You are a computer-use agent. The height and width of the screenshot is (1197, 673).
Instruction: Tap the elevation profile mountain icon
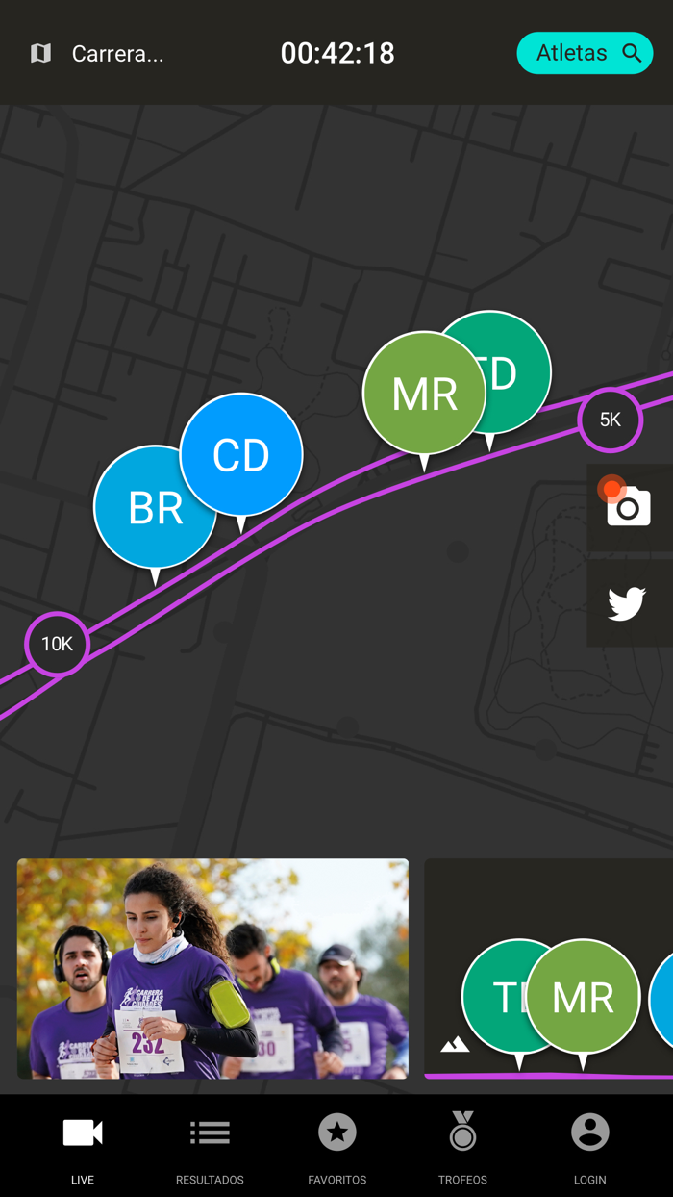(x=455, y=1044)
